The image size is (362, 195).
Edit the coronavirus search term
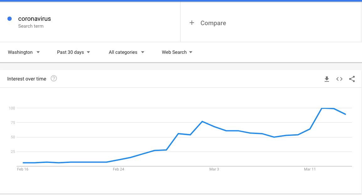point(35,19)
